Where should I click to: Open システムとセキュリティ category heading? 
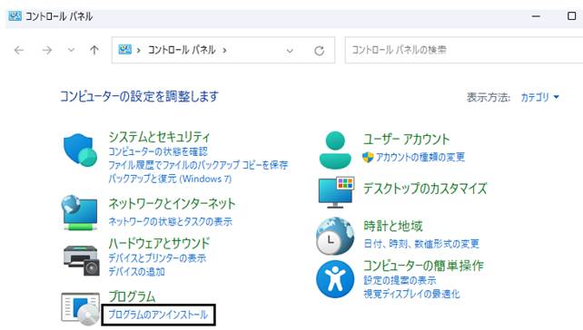159,137
